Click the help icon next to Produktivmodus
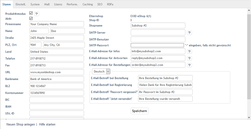251x129 pixels. (37, 14)
